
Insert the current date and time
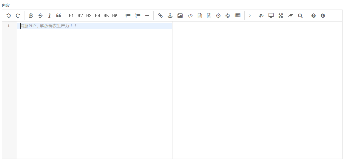218,16
